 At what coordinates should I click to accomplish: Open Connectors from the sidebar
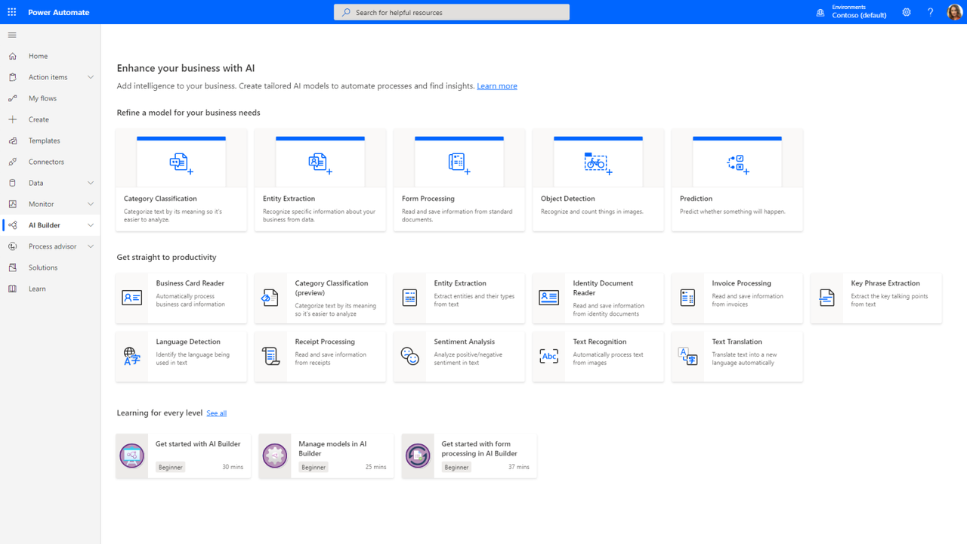[x=46, y=162]
